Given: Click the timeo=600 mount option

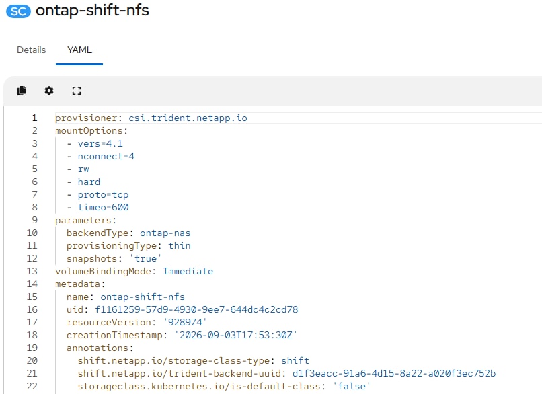Looking at the screenshot, I should tap(103, 207).
